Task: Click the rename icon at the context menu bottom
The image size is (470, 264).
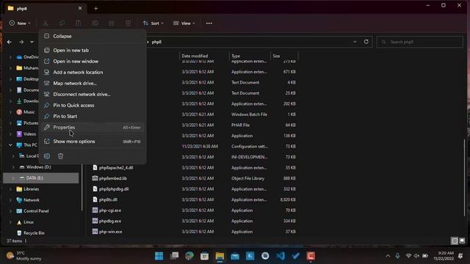Action: tap(47, 156)
